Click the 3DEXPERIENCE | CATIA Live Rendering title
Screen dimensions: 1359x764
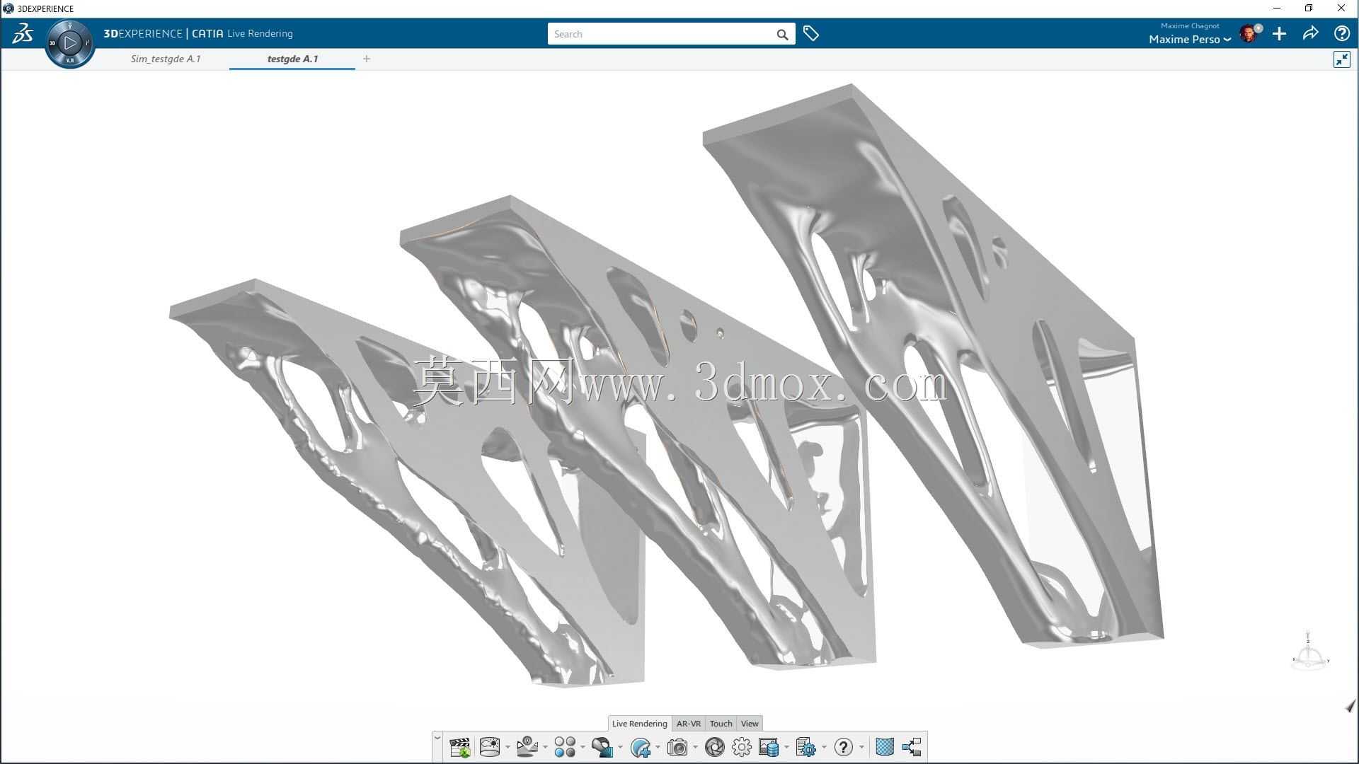click(198, 33)
